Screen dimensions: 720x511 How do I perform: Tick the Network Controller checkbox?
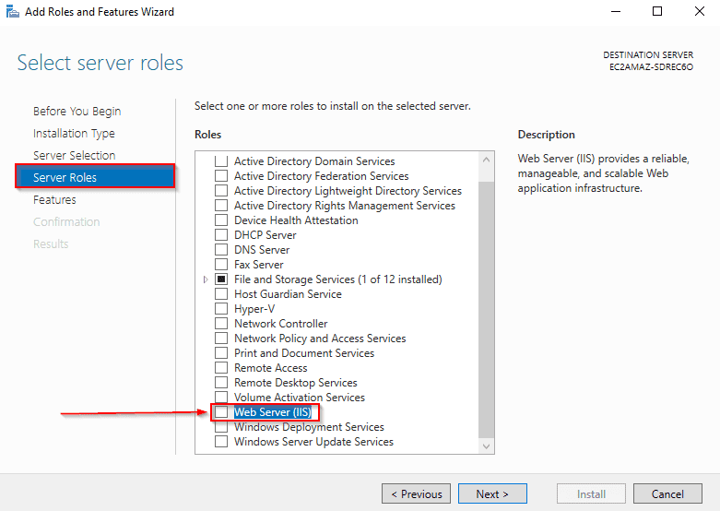pos(221,324)
